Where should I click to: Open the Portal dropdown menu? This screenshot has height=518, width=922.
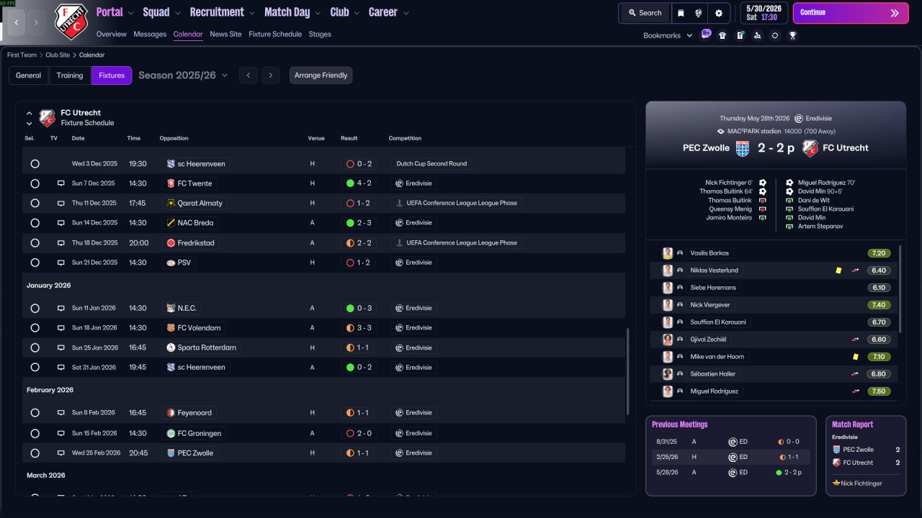[x=114, y=12]
